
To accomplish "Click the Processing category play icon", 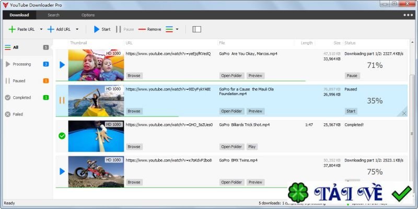I will [x=8, y=64].
